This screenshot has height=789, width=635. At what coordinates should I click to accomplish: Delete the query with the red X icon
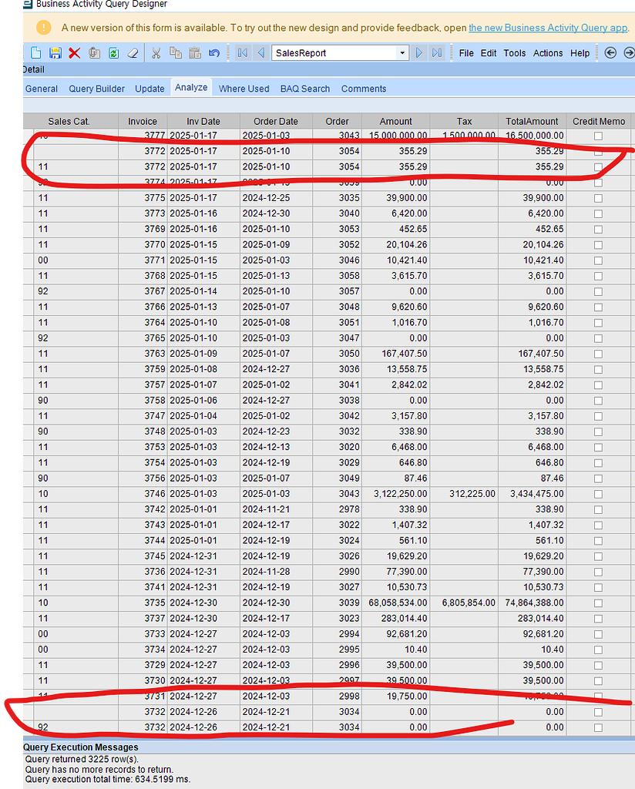(x=74, y=52)
